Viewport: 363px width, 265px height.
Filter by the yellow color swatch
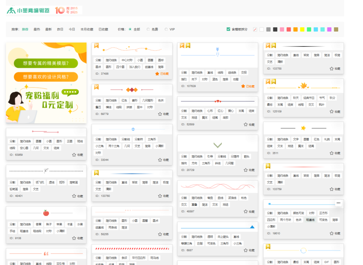tap(302, 30)
